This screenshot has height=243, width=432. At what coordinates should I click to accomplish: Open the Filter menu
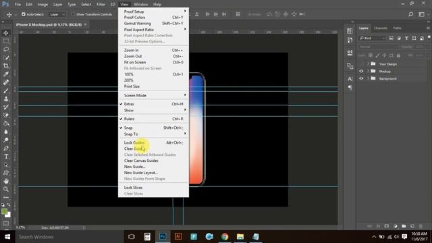(x=101, y=5)
